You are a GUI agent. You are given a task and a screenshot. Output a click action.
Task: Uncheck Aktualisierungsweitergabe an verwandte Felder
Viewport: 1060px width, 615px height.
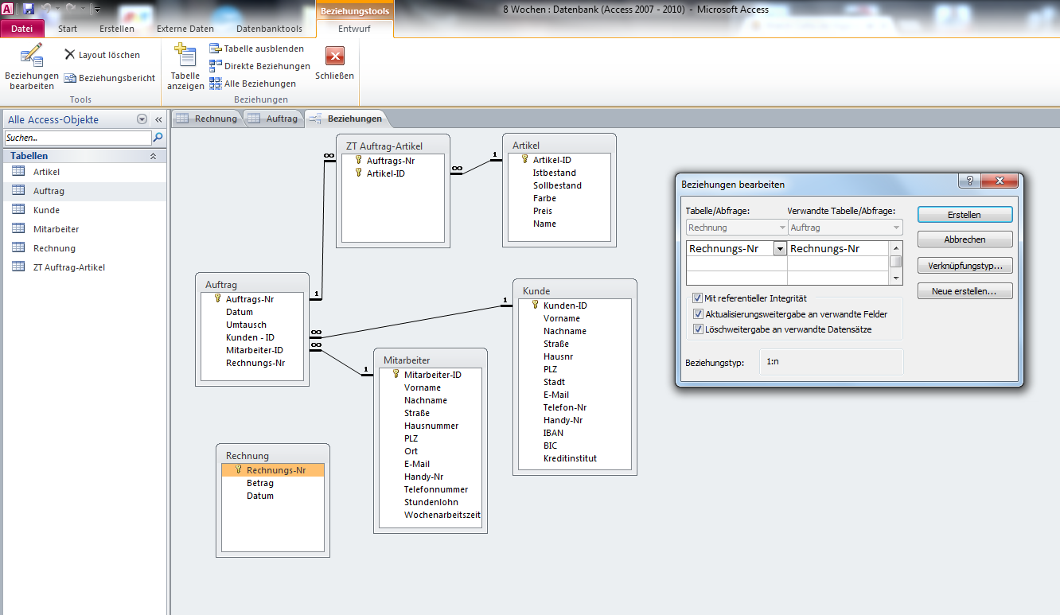(x=697, y=314)
